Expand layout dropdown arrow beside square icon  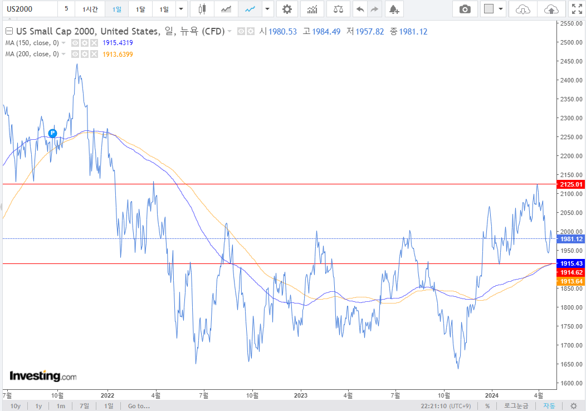[x=501, y=9]
